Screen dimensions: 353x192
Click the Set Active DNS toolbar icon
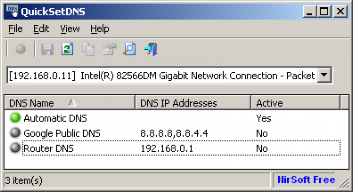point(21,49)
